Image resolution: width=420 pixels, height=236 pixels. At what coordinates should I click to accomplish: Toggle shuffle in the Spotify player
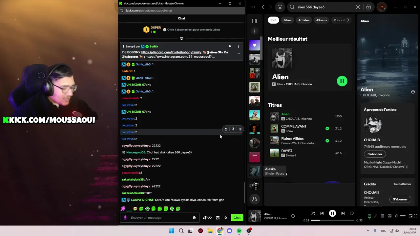(x=313, y=213)
